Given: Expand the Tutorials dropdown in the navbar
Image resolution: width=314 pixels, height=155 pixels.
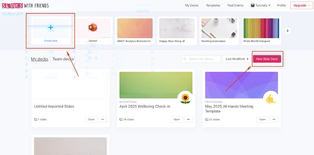Looking at the screenshot, I should point(261,5).
